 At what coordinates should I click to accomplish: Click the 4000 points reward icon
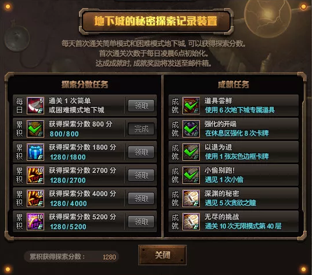coord(35,198)
